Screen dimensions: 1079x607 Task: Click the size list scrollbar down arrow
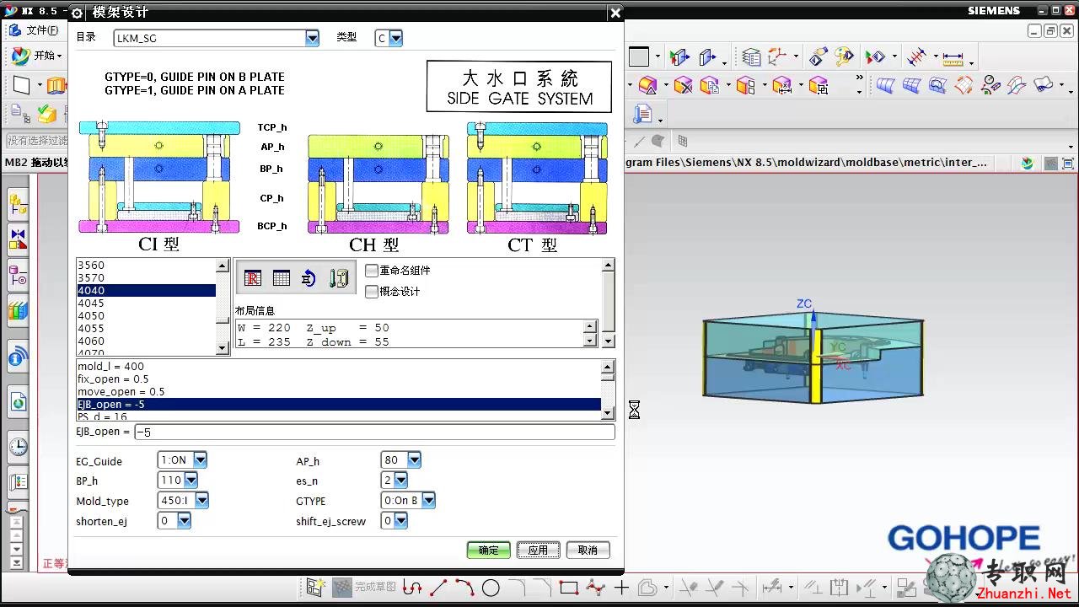[x=223, y=348]
